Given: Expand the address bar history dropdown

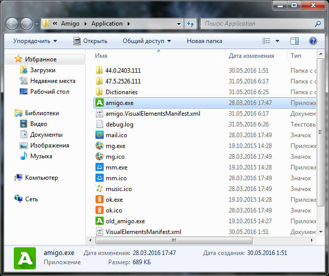Looking at the screenshot, I should (179, 24).
